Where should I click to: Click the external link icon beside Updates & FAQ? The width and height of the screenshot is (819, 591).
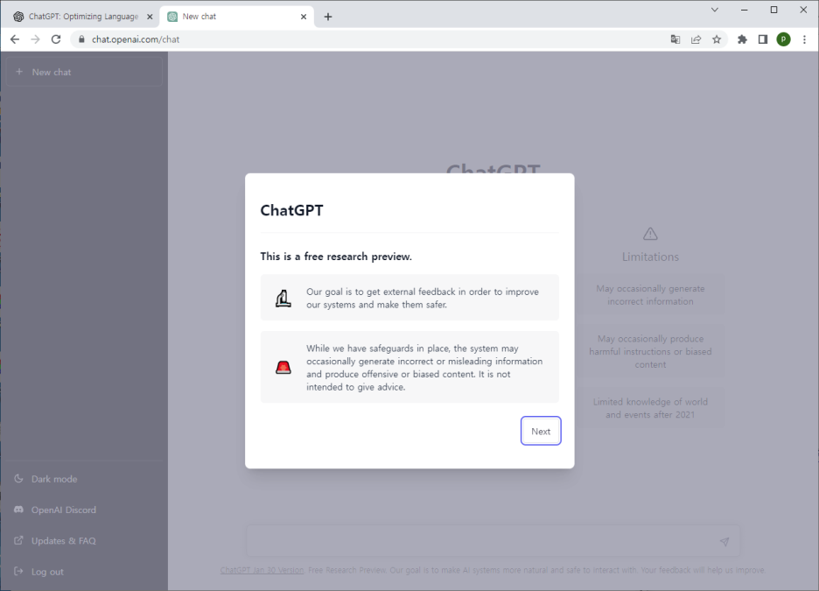18,540
